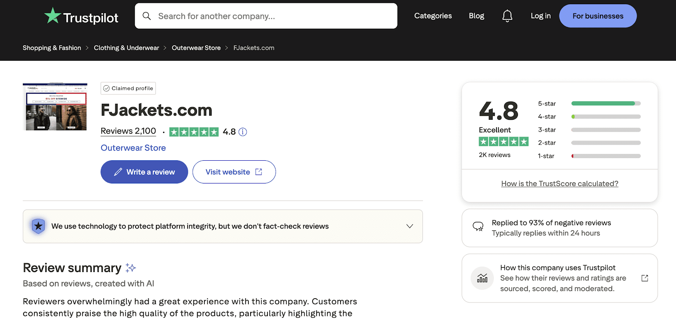The height and width of the screenshot is (321, 676).
Task: Click the company search input field
Action: (x=266, y=16)
